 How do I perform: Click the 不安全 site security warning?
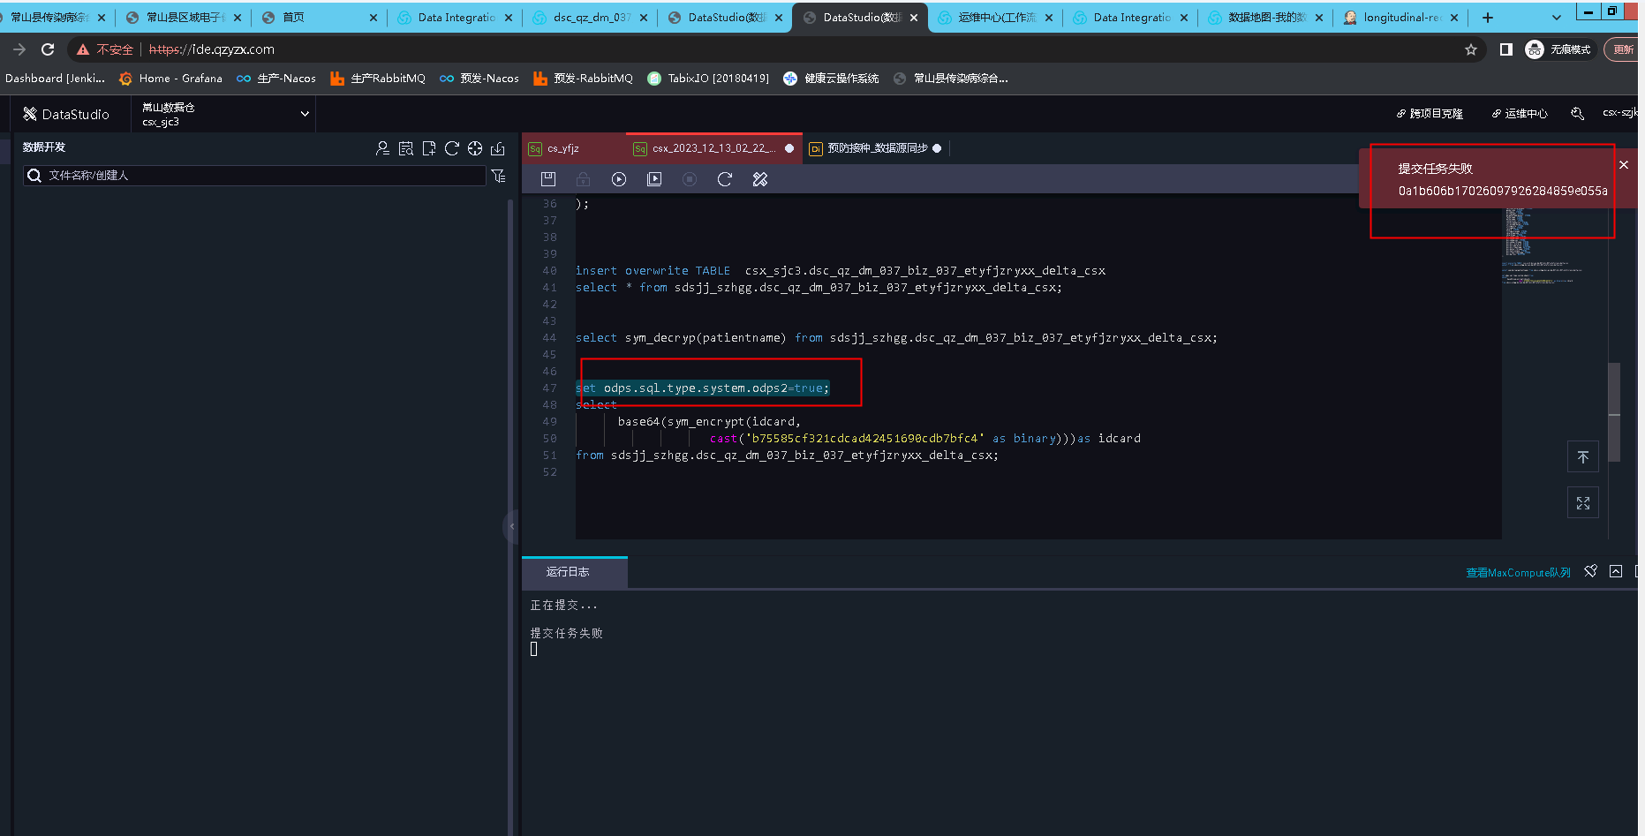click(105, 49)
